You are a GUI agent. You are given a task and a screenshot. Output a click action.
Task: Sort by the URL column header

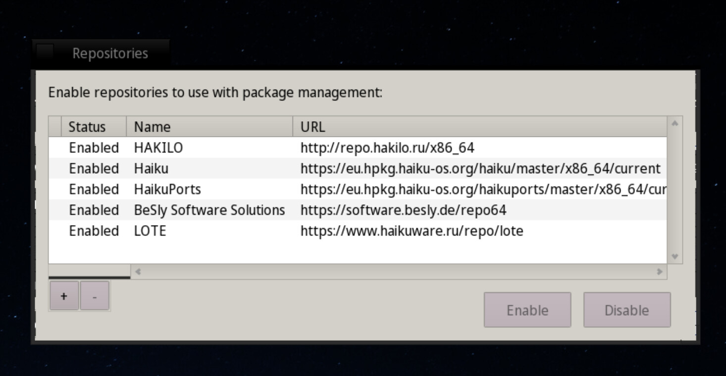tap(480, 127)
